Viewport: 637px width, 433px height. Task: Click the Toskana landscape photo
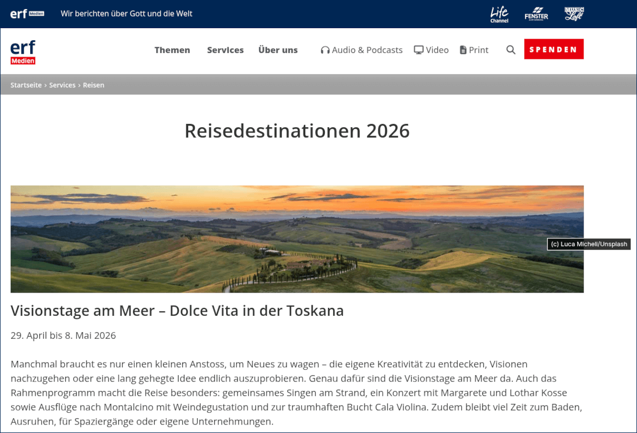297,239
